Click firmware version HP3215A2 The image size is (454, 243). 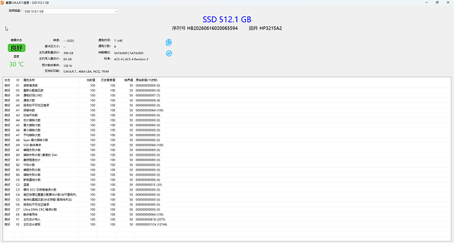pyautogui.click(x=270, y=28)
